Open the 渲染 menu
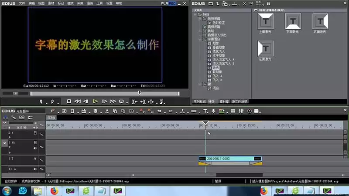Image resolution: width=349 pixels, height=196 pixels. (90, 3)
